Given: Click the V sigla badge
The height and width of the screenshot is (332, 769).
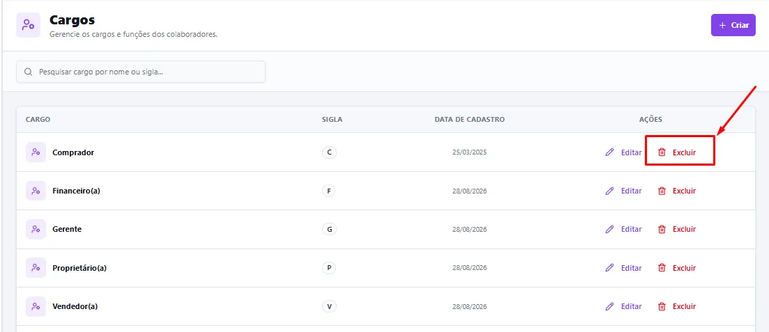Looking at the screenshot, I should (x=329, y=306).
